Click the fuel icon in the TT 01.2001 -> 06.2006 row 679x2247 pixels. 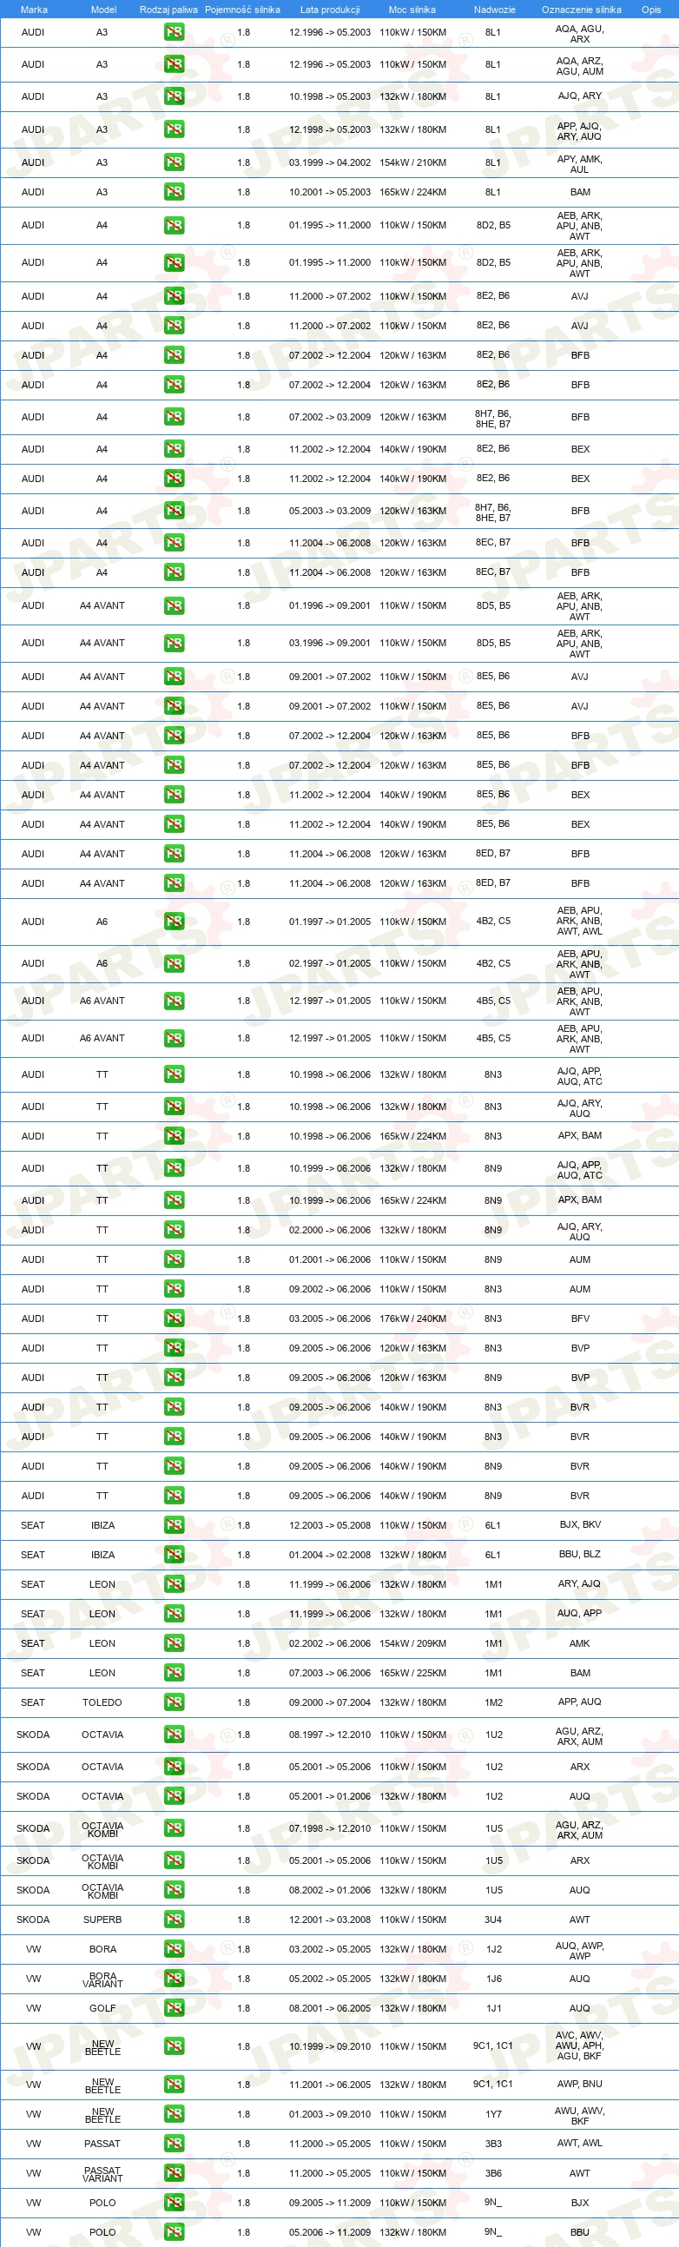[175, 1259]
